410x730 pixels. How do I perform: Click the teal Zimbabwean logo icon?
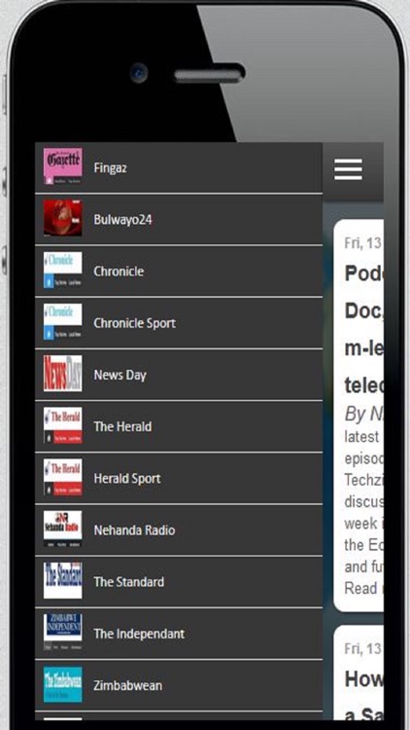click(63, 684)
